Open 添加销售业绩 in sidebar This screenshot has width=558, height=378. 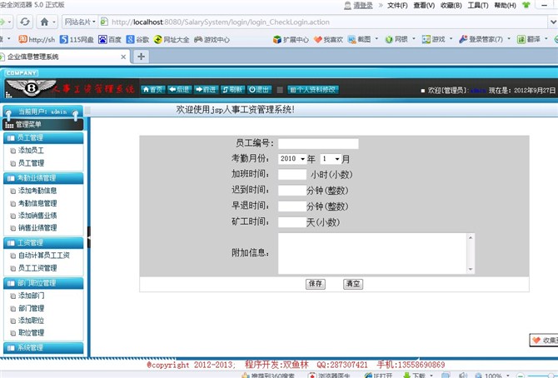pyautogui.click(x=37, y=216)
